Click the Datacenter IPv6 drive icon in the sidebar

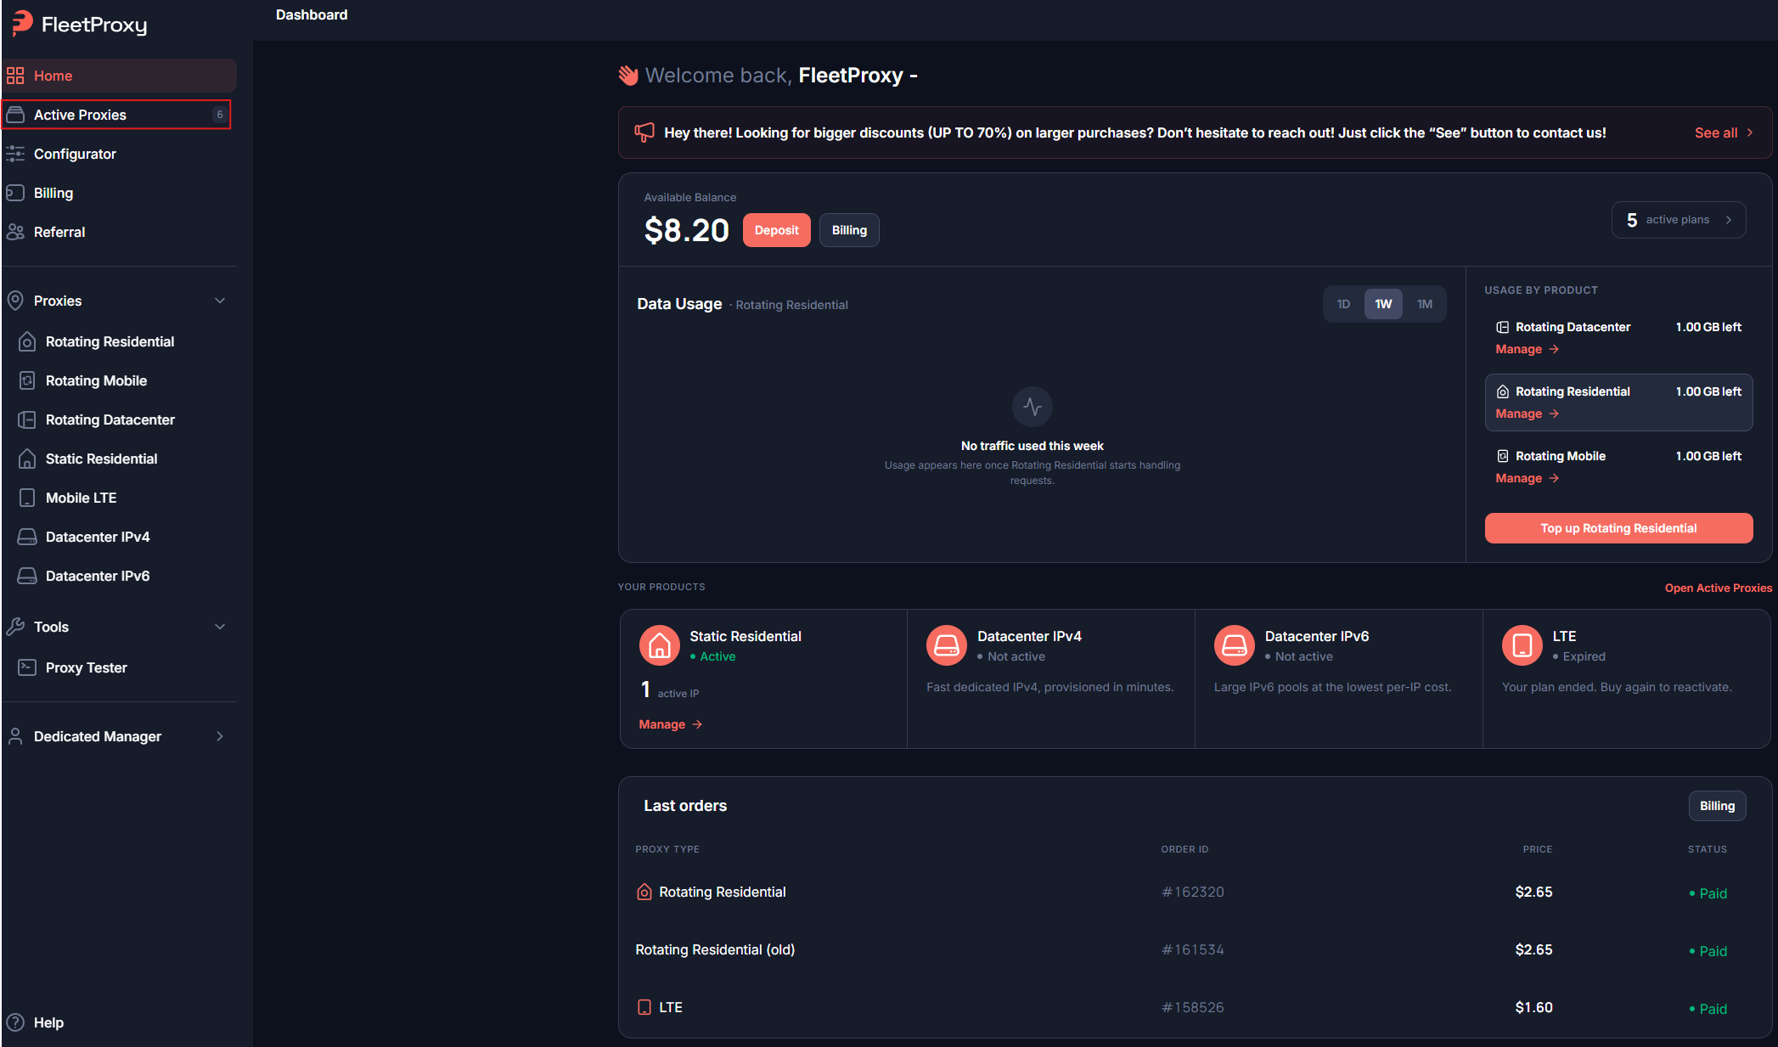click(x=27, y=576)
